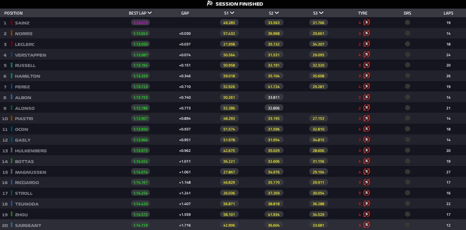Select driver name Hamilton
This screenshot has width=466, height=230.
tap(27, 76)
